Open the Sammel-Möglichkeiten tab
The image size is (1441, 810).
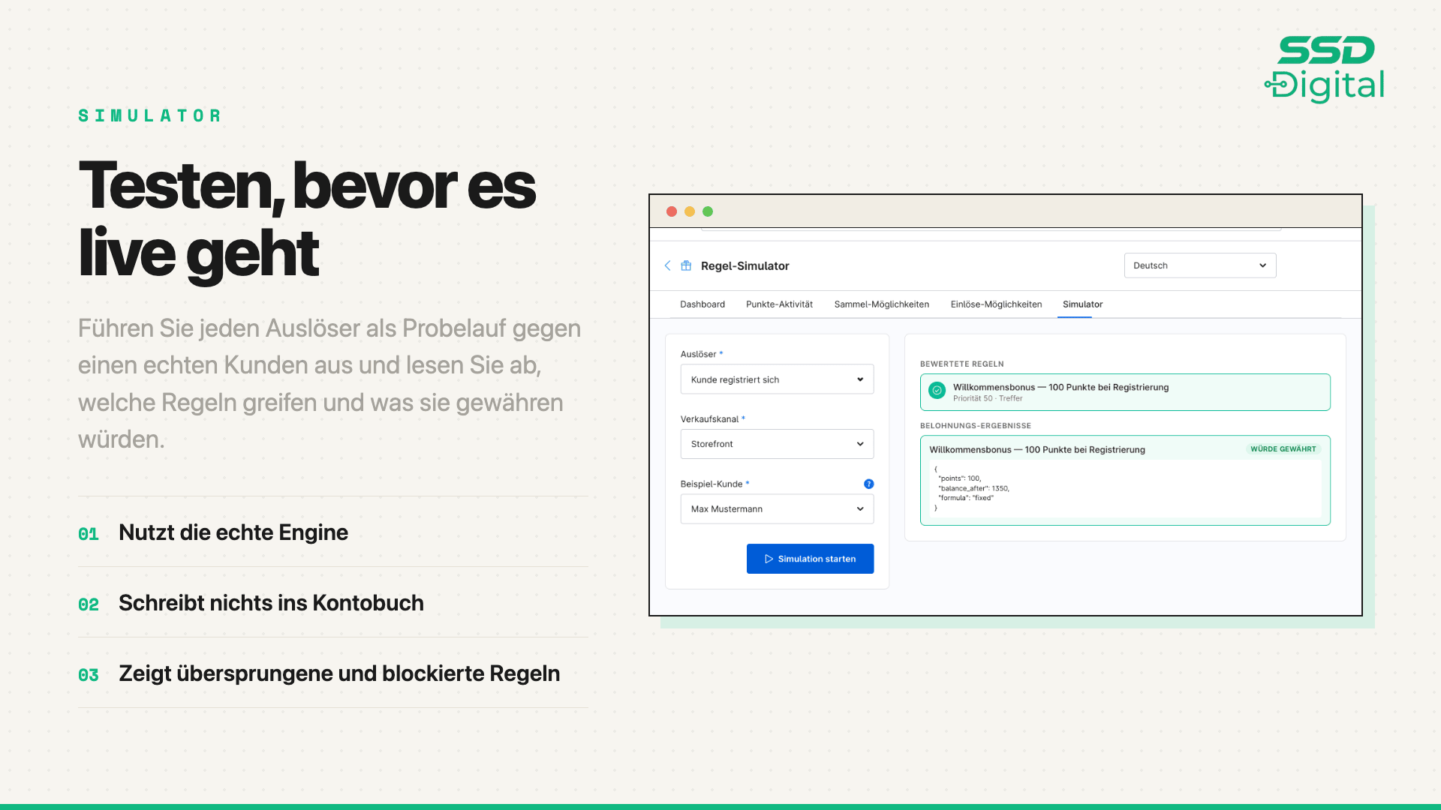[x=881, y=304]
